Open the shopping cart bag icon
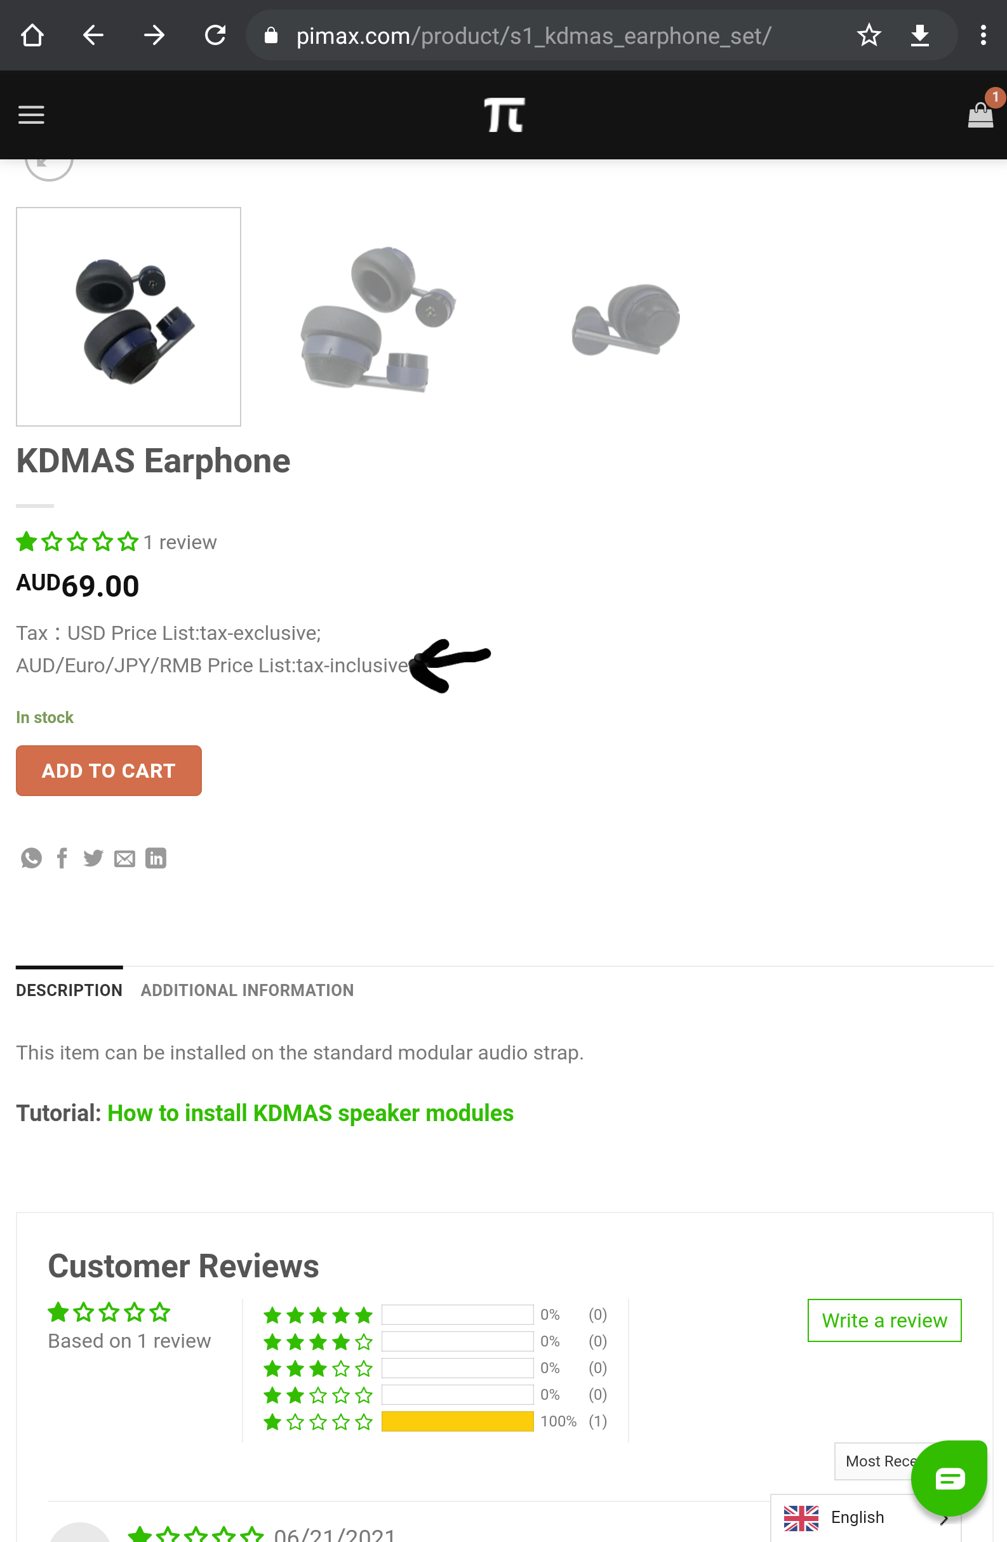 pyautogui.click(x=980, y=116)
